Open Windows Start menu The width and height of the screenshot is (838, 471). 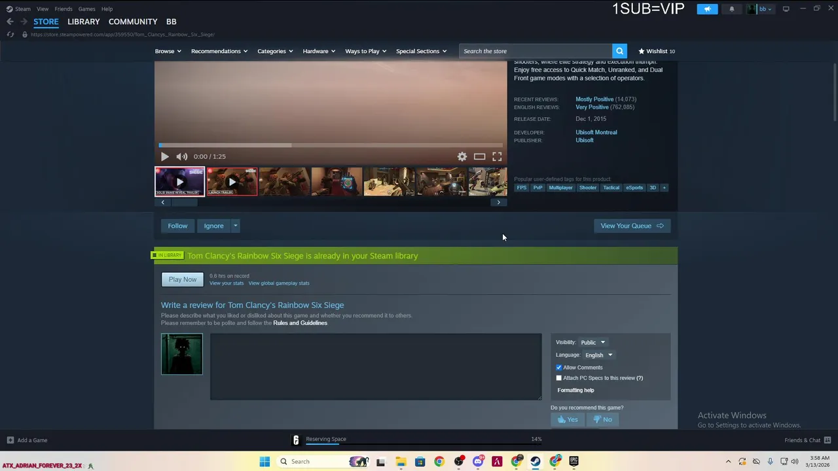click(264, 462)
